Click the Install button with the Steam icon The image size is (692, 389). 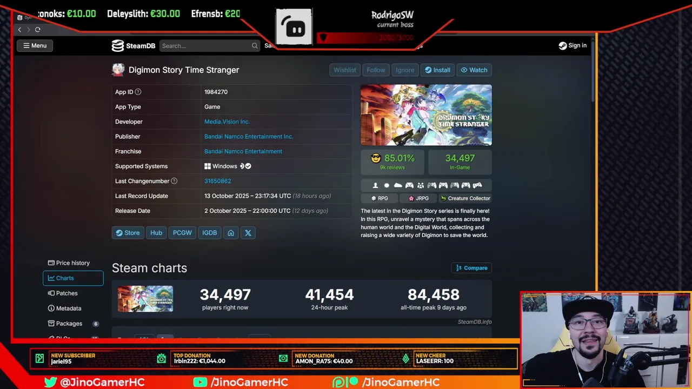437,70
